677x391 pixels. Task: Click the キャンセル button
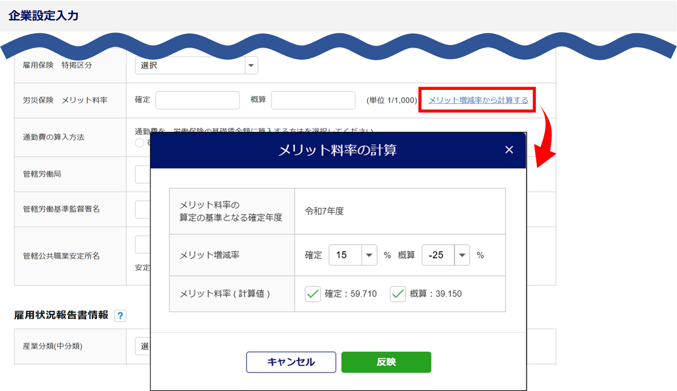(x=291, y=362)
